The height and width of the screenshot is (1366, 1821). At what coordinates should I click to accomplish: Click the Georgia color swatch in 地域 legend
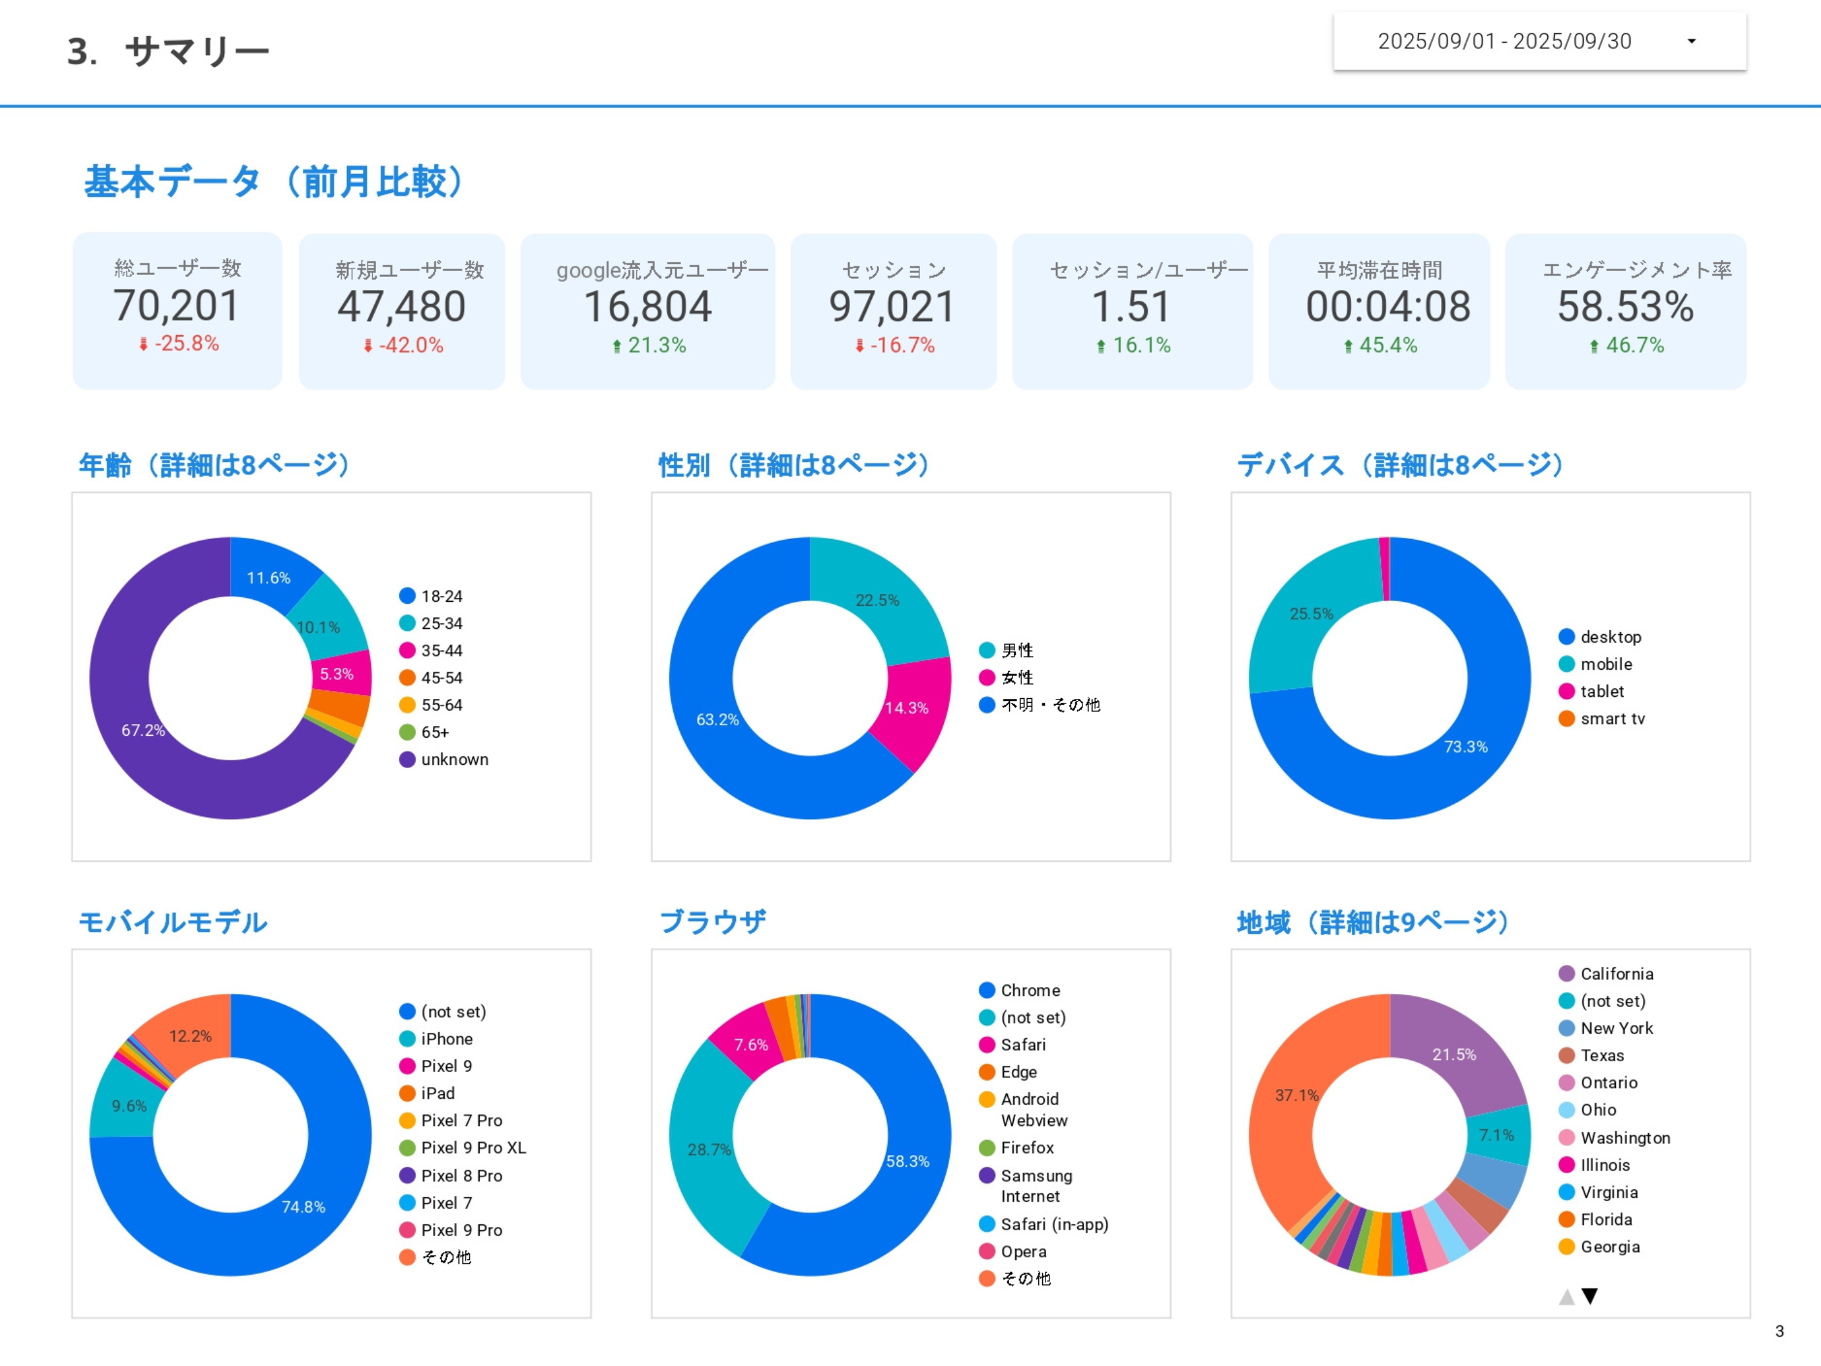pos(1567,1247)
